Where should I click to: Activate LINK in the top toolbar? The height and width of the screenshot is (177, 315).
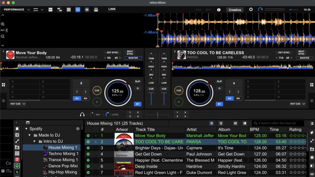click(112, 9)
